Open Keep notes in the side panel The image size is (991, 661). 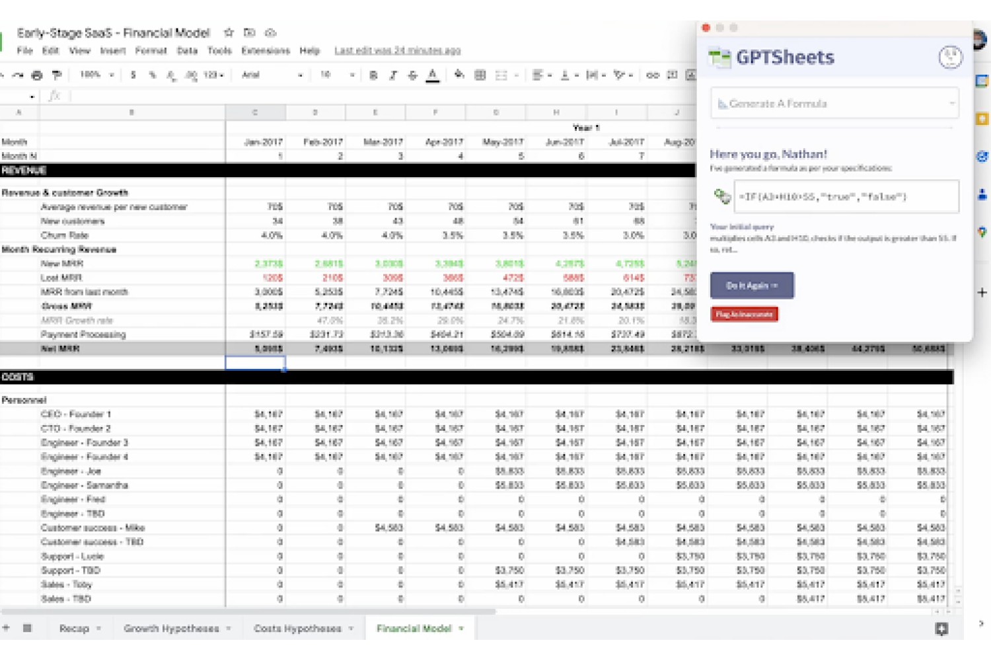pyautogui.click(x=982, y=119)
